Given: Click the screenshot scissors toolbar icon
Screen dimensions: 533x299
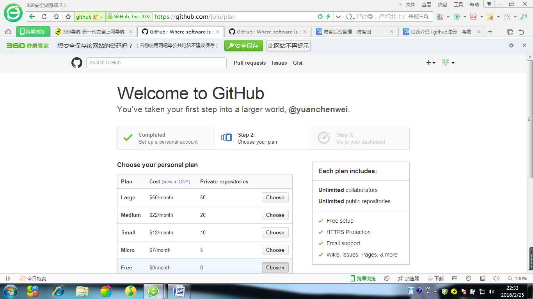Looking at the screenshot, I should 490,17.
